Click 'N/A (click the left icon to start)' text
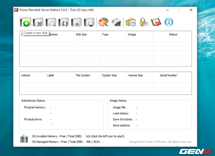 coord(105,136)
